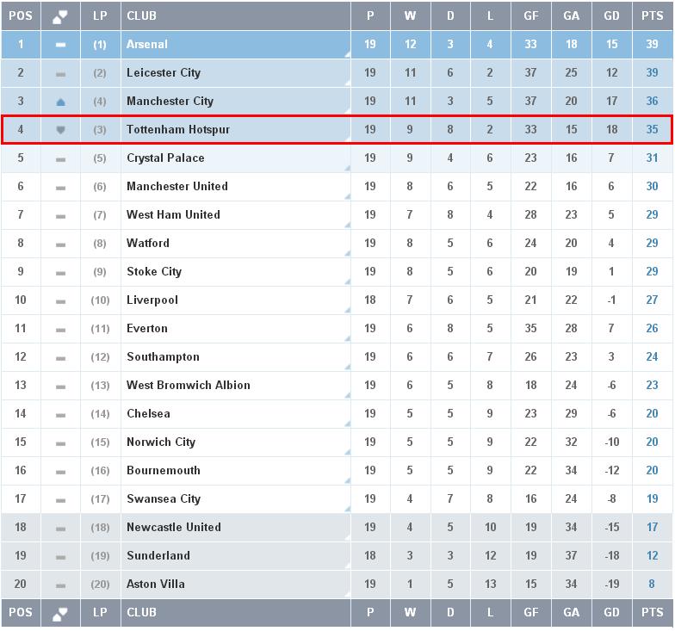
Task: Click the no-change dash icon in Arsenal row
Action: 60,45
